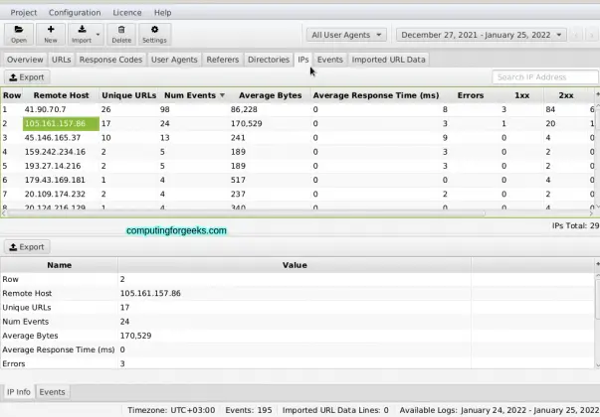Expand the All User Agents dropdown
This screenshot has width=600, height=417.
[346, 35]
